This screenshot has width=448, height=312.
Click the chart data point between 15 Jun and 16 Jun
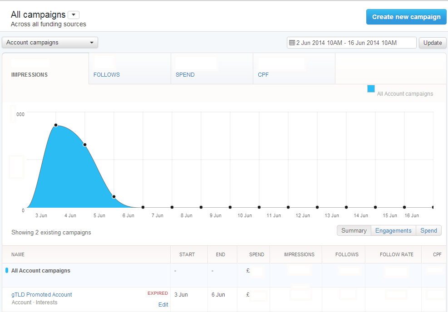click(x=404, y=207)
